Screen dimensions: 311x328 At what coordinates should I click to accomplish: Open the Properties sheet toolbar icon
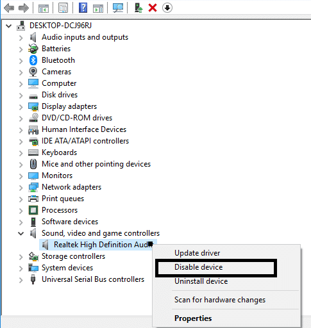click(x=63, y=8)
